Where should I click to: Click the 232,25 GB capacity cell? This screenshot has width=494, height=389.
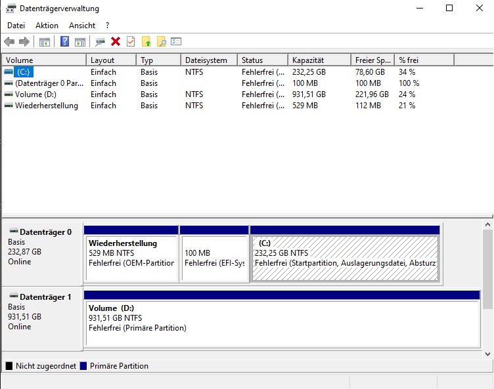309,72
